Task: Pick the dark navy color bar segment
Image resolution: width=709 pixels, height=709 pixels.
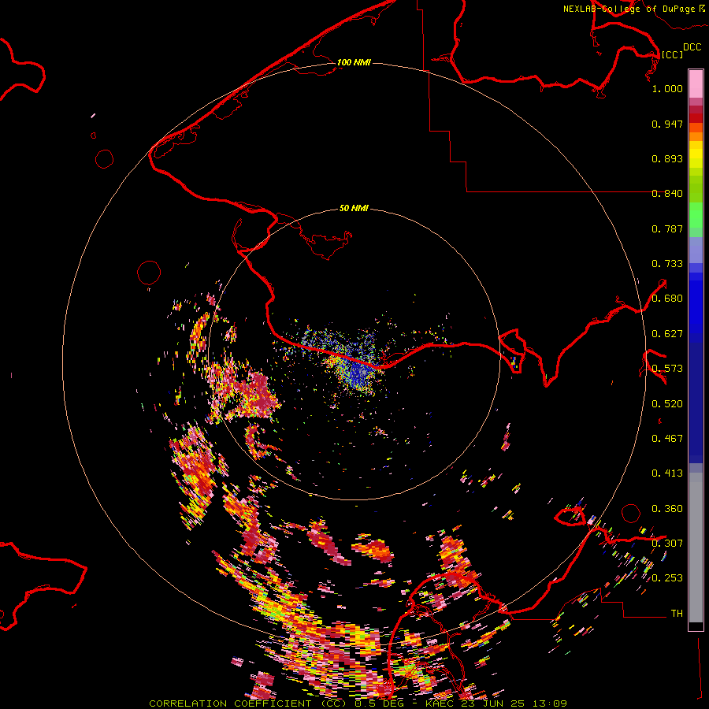Action: 696,403
